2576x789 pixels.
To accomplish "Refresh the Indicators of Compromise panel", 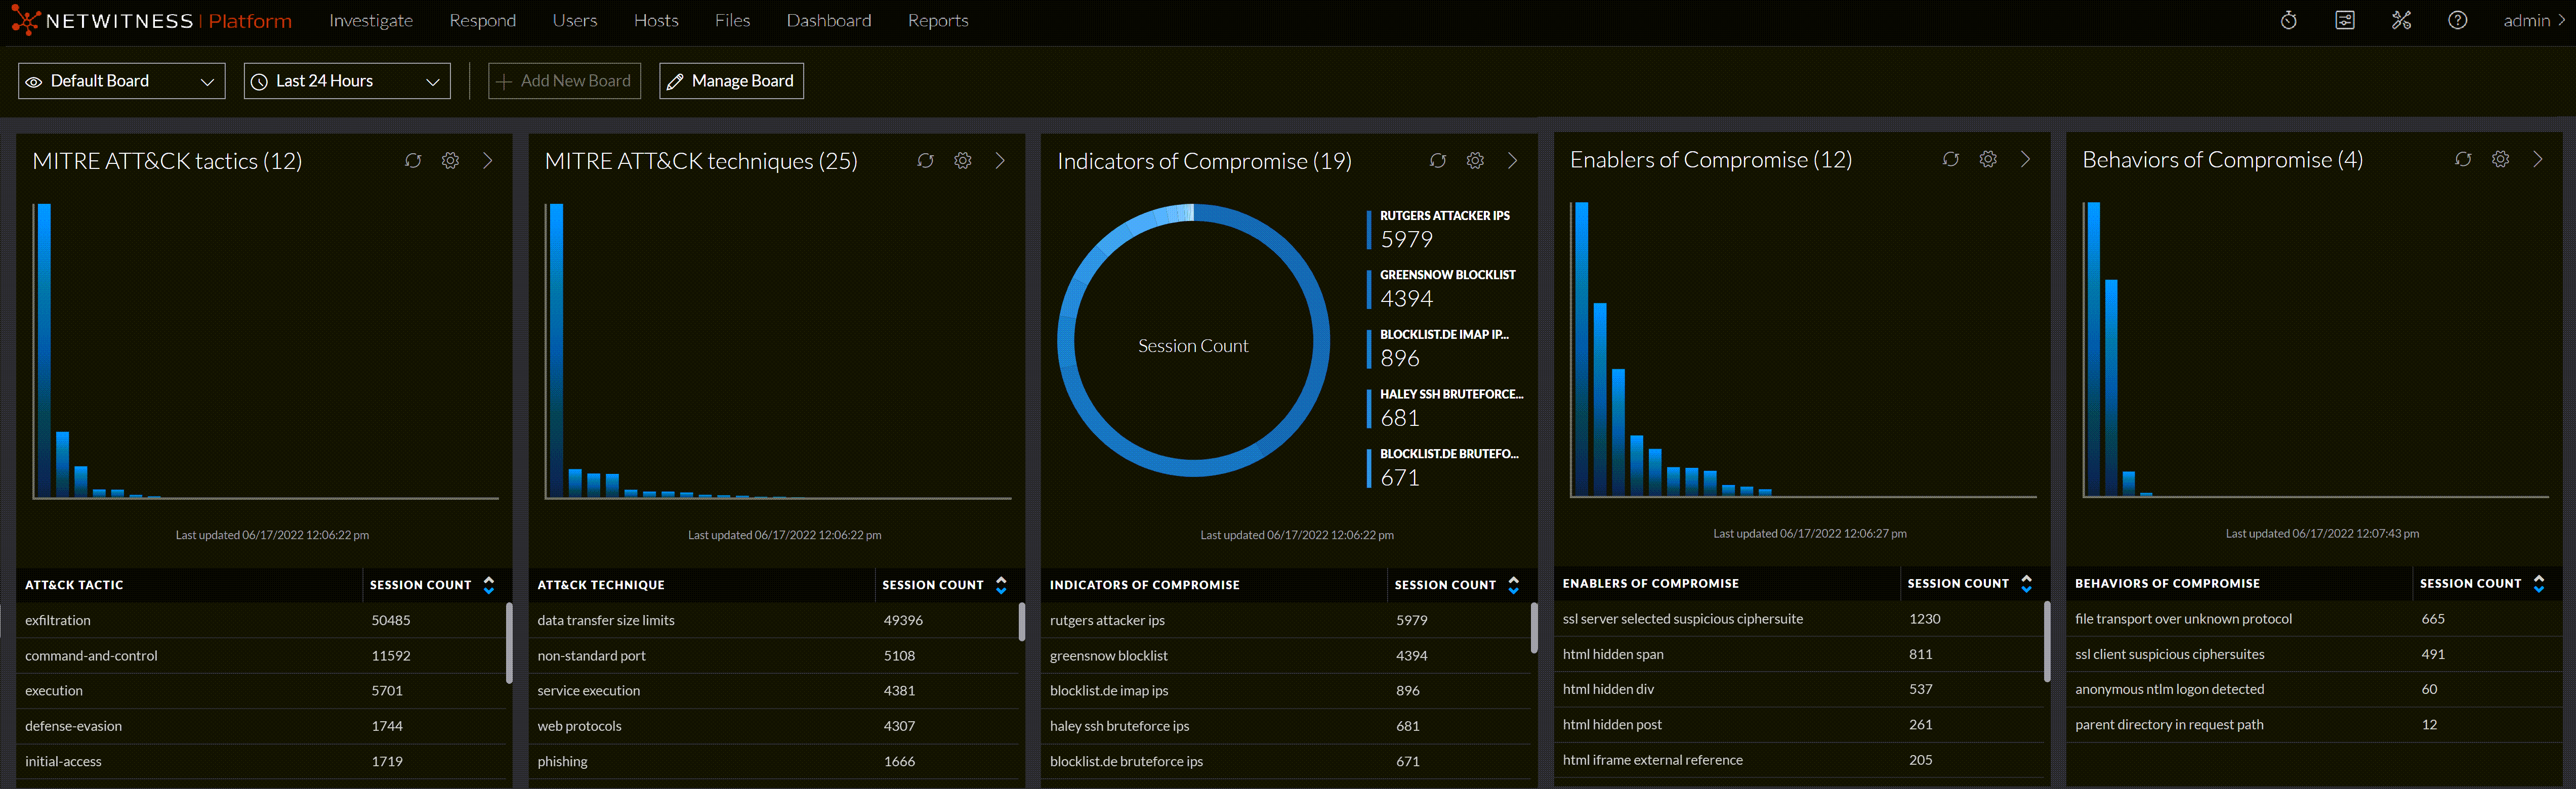I will pyautogui.click(x=1438, y=161).
